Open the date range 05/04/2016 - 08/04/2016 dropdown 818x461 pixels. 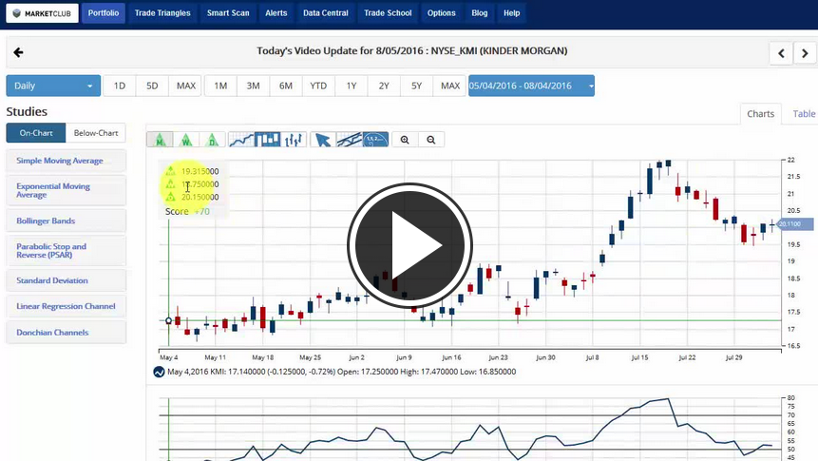(531, 86)
